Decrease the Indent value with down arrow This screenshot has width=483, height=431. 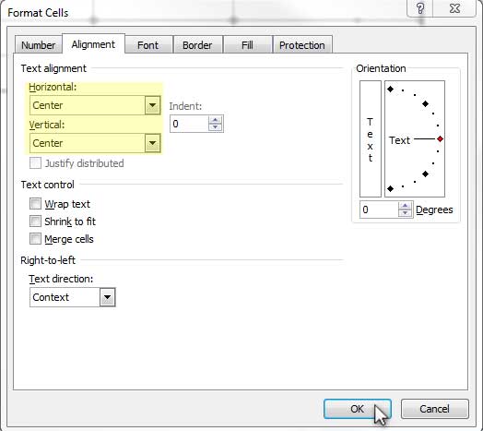(x=216, y=127)
